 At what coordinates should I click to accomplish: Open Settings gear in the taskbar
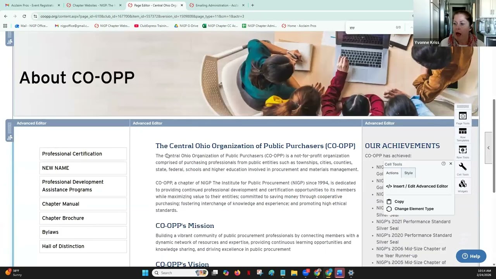click(351, 273)
